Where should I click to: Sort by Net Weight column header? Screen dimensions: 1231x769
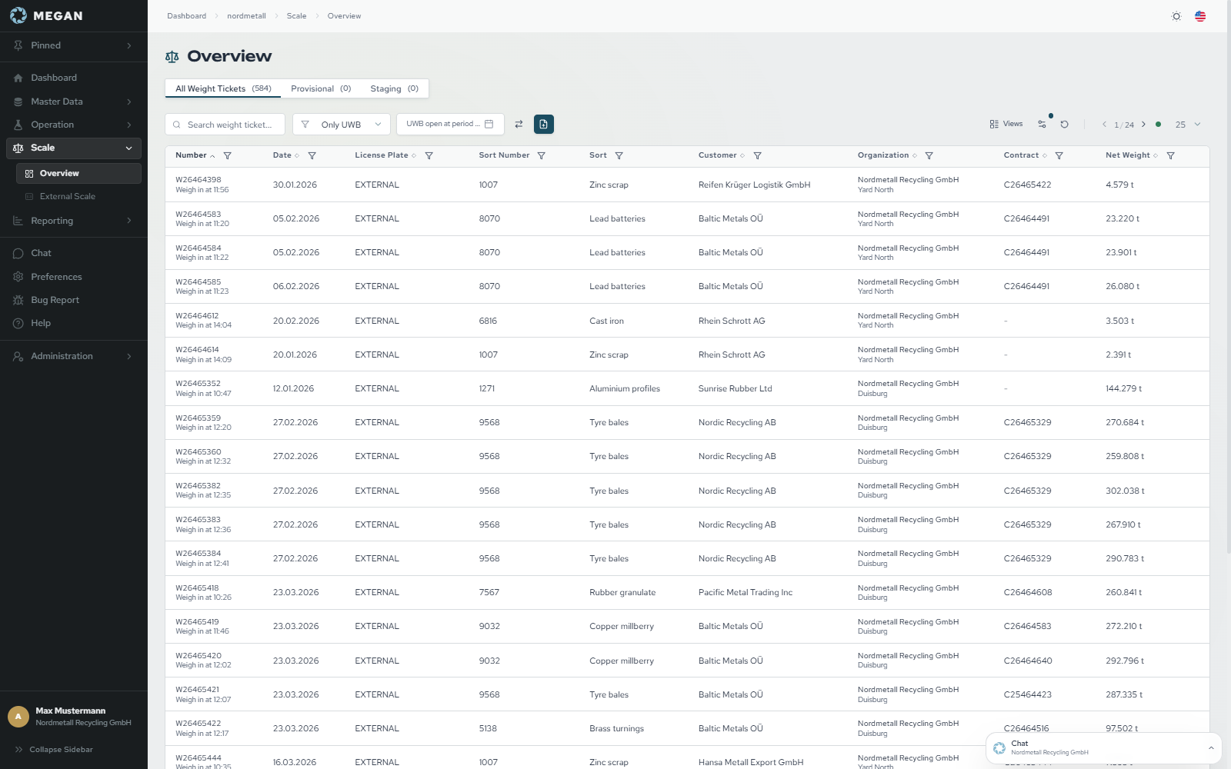[x=1131, y=155]
